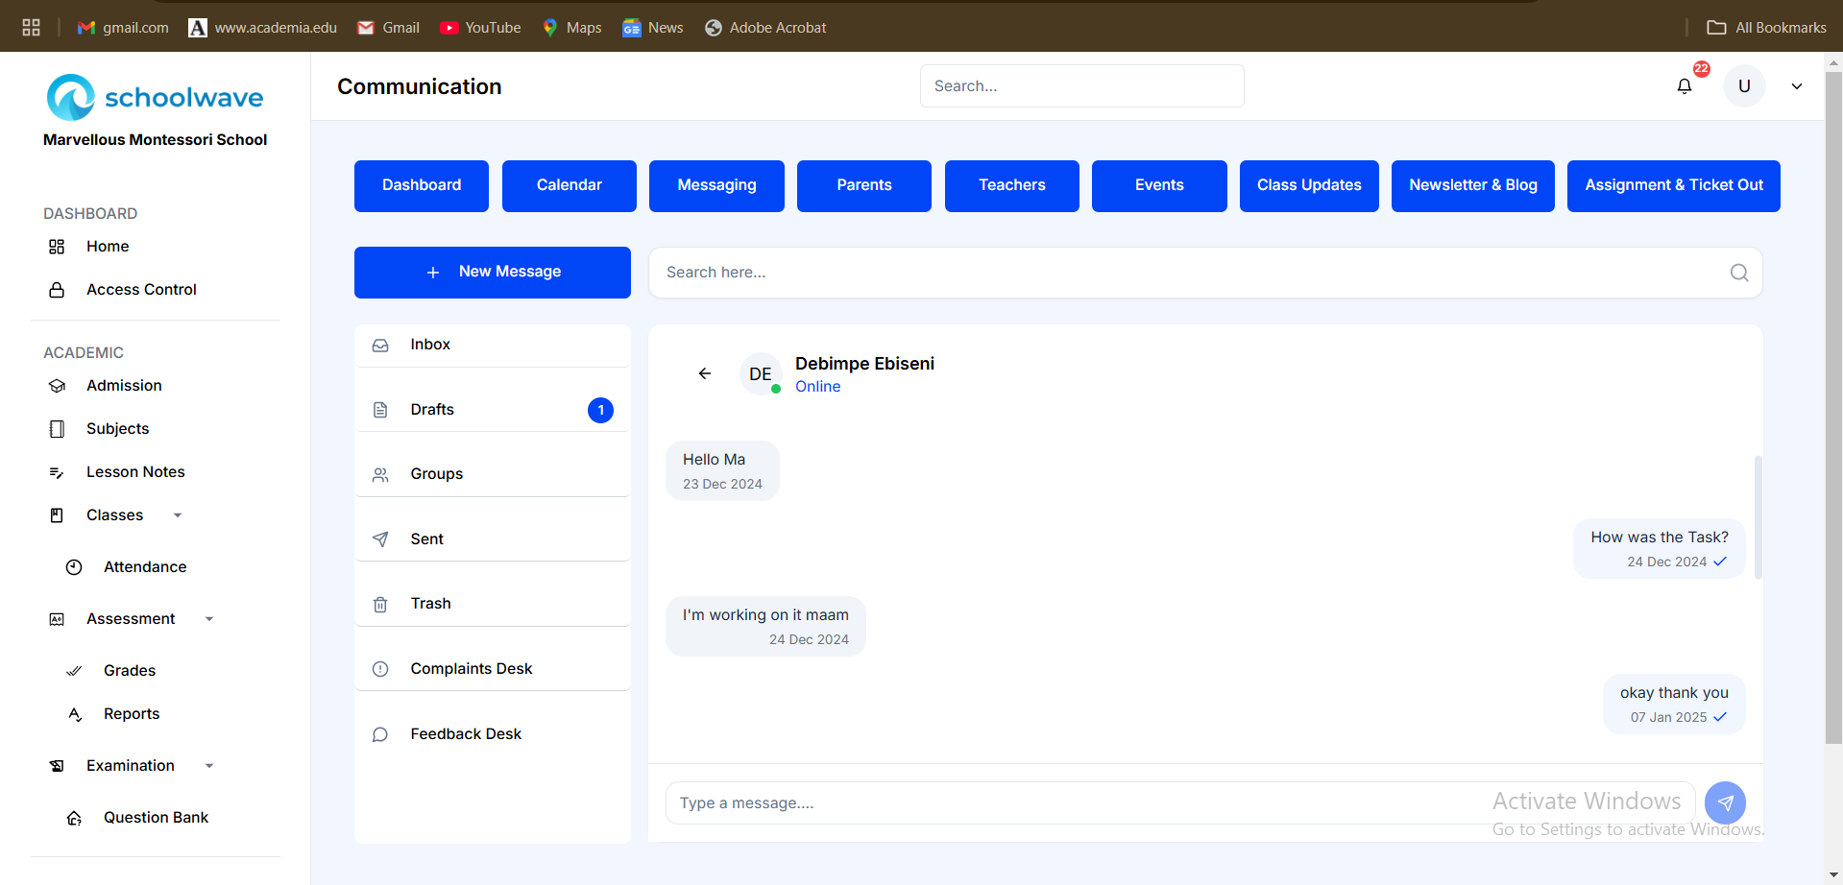This screenshot has height=885, width=1843.
Task: Open Access Control in the sidebar
Action: click(141, 290)
